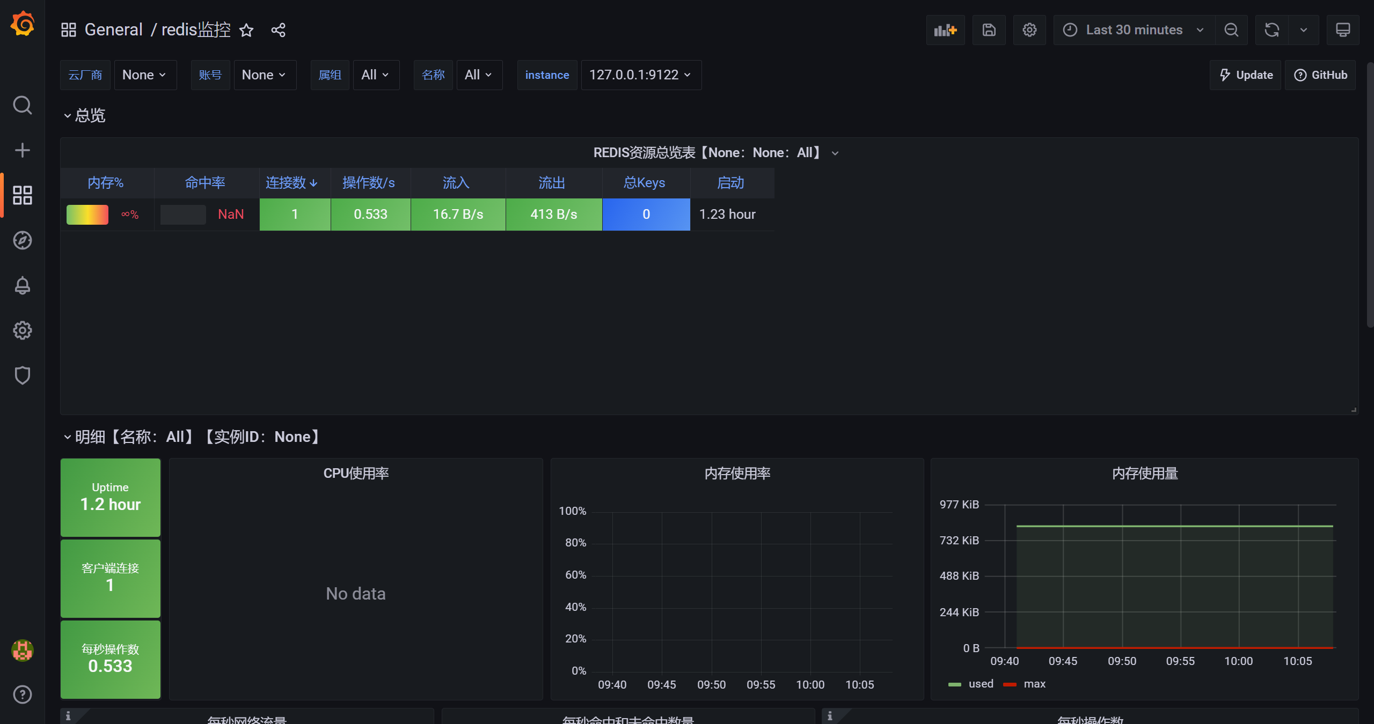
Task: Collapse the 总览 row
Action: [84, 115]
